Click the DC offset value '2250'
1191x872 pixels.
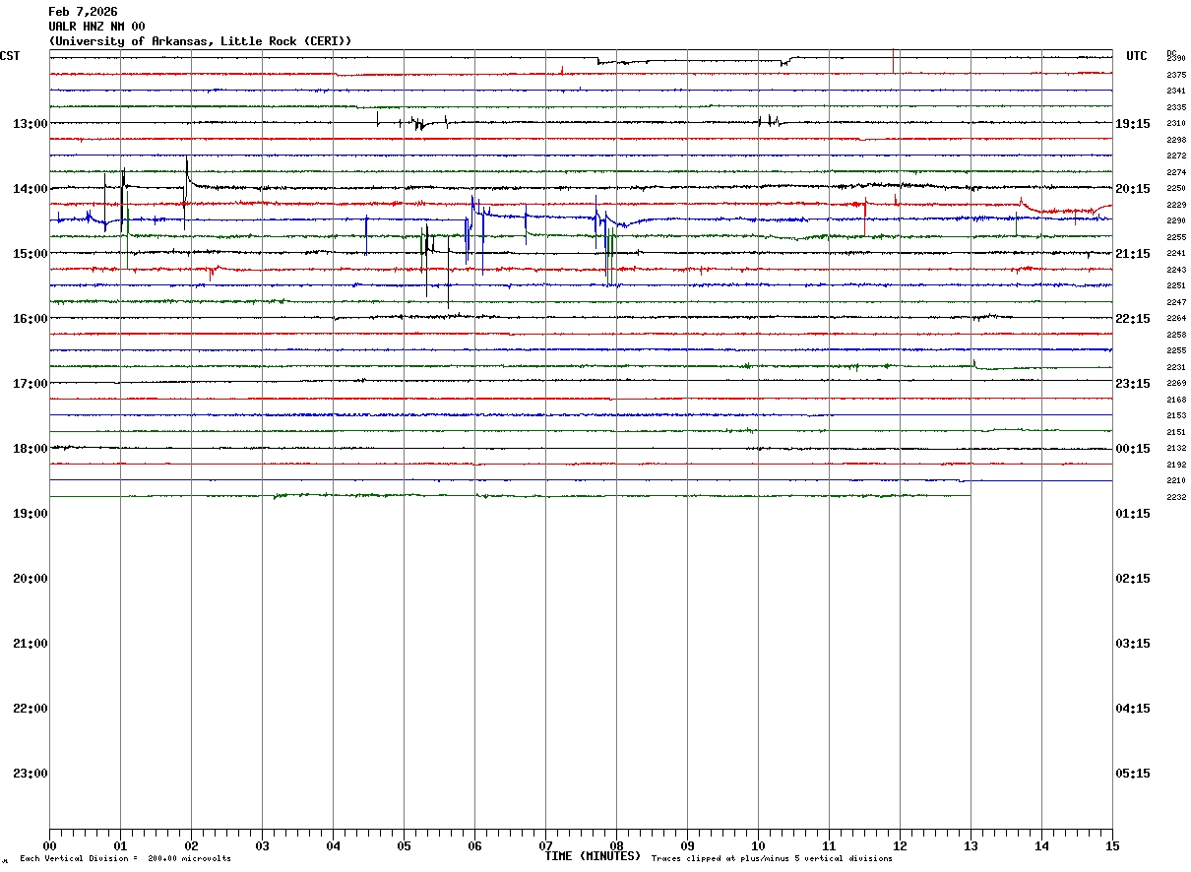coord(1175,189)
